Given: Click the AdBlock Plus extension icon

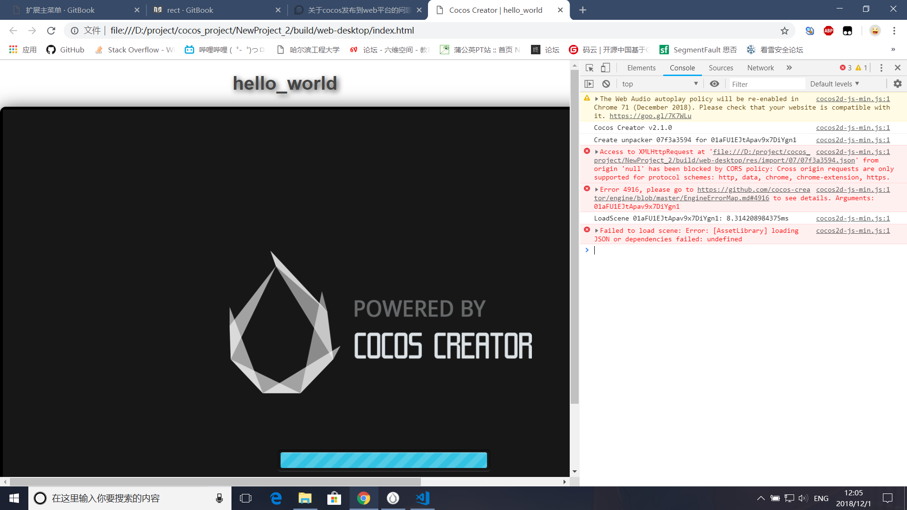Looking at the screenshot, I should [828, 31].
